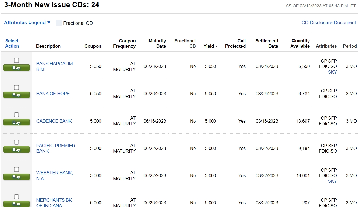
Task: Buy the Bank of Hope CD
Action: tap(16, 95)
